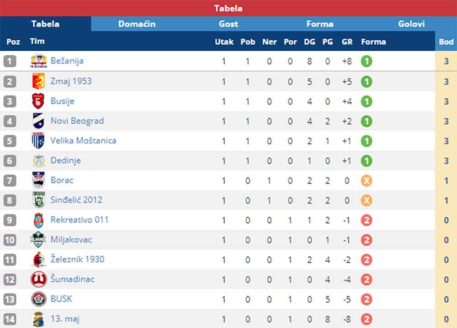The width and height of the screenshot is (457, 328).
Task: Click the Zmaj 1953 club logo
Action: [x=38, y=81]
